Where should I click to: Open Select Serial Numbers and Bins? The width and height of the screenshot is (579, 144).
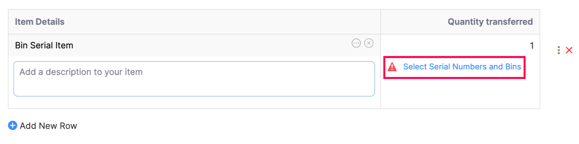[462, 67]
